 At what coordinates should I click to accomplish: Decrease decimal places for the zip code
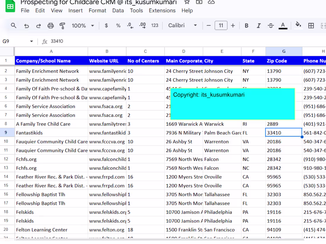click(x=130, y=25)
